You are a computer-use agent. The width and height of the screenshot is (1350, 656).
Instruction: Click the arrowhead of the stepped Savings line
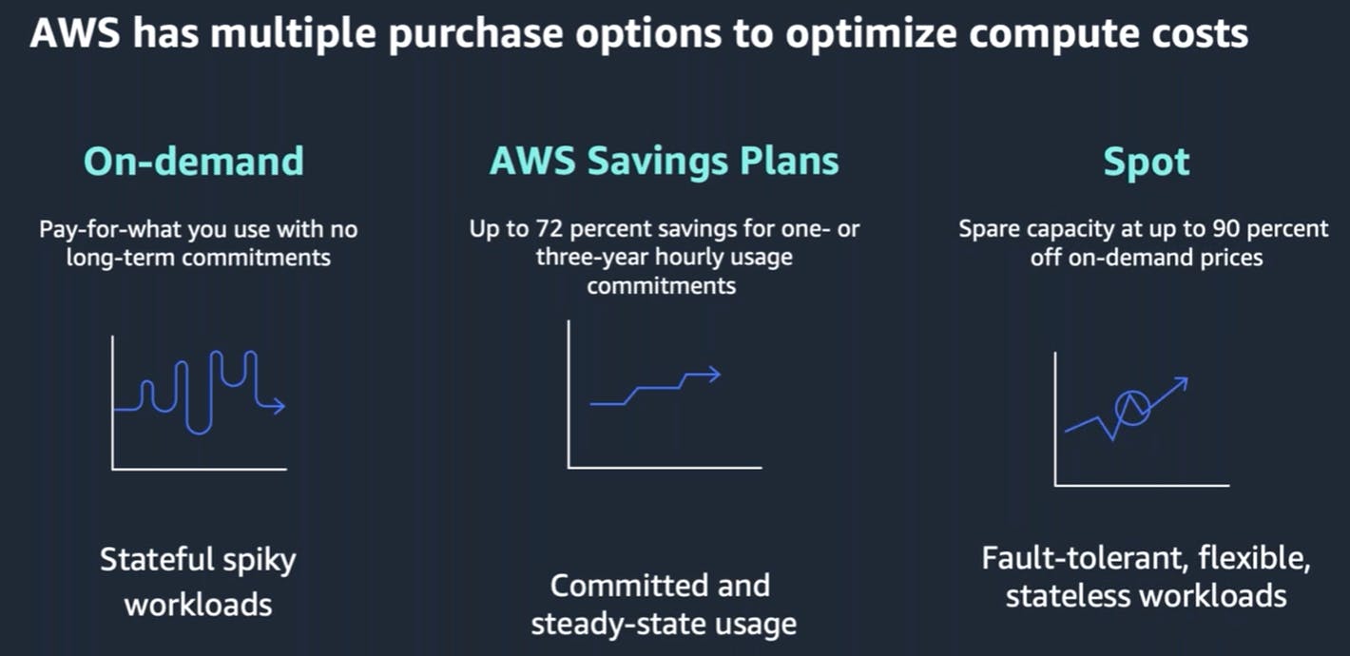712,374
